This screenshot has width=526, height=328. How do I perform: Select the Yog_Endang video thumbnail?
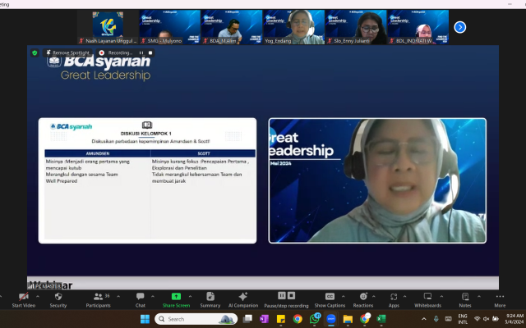click(x=293, y=27)
